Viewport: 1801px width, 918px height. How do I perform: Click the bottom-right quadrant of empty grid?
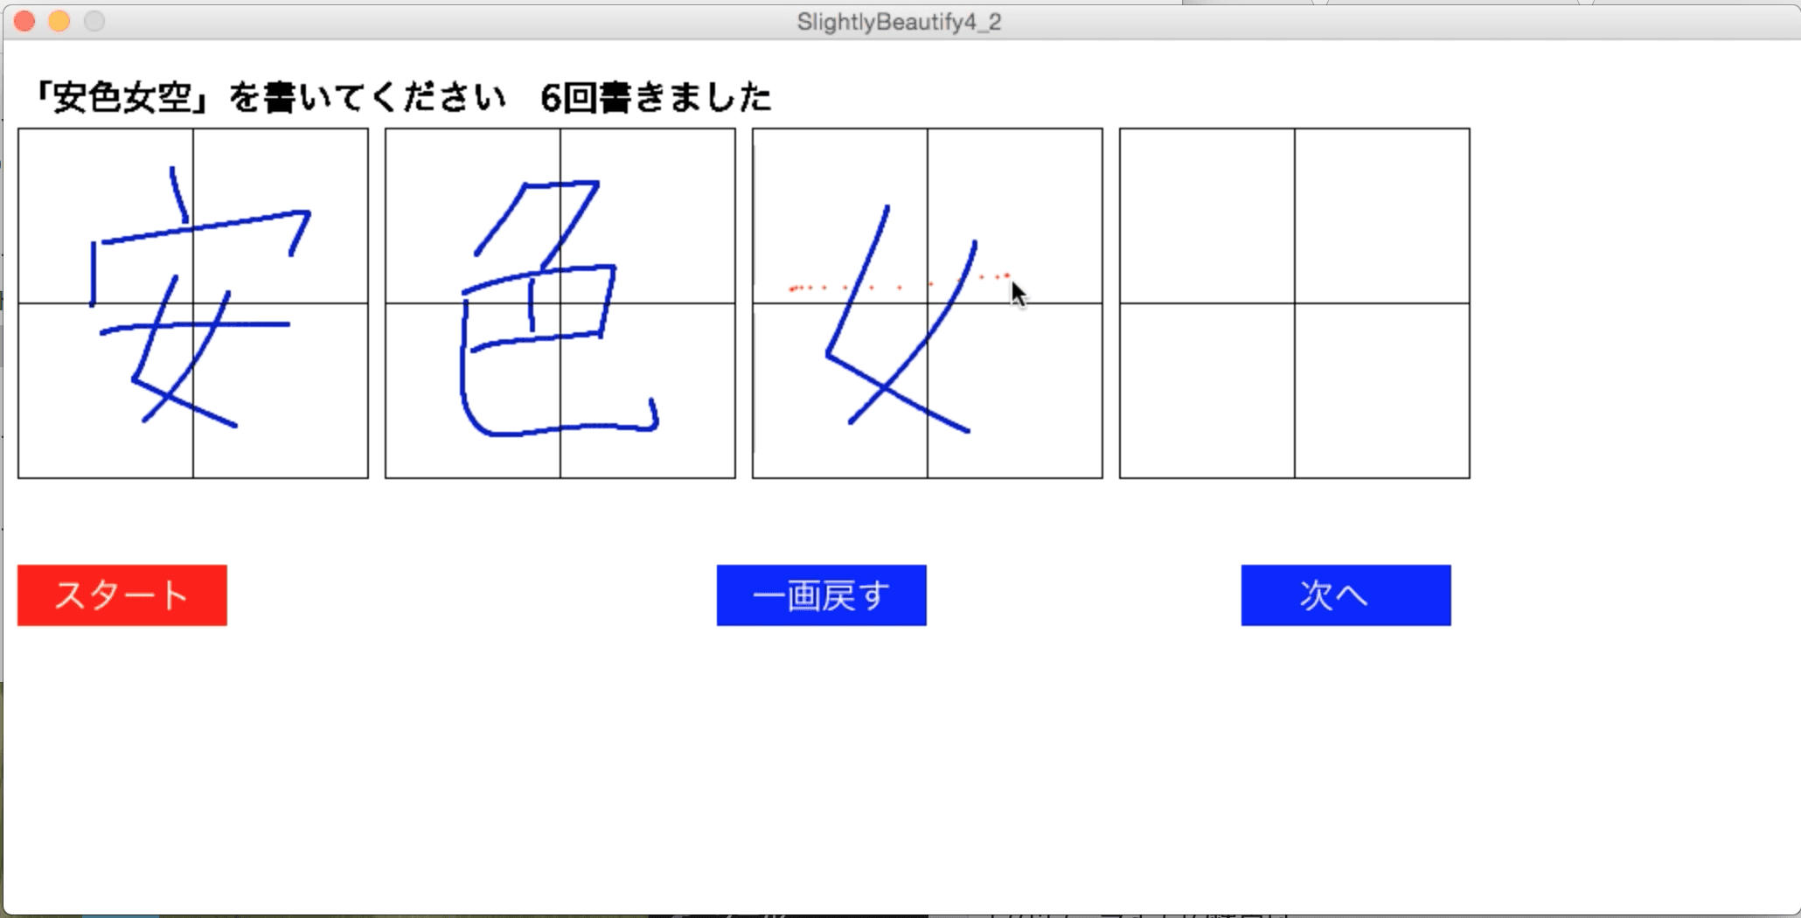pos(1381,389)
